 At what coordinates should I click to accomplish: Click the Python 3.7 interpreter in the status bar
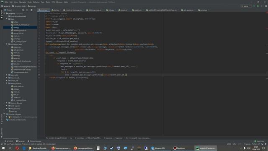[255, 144]
